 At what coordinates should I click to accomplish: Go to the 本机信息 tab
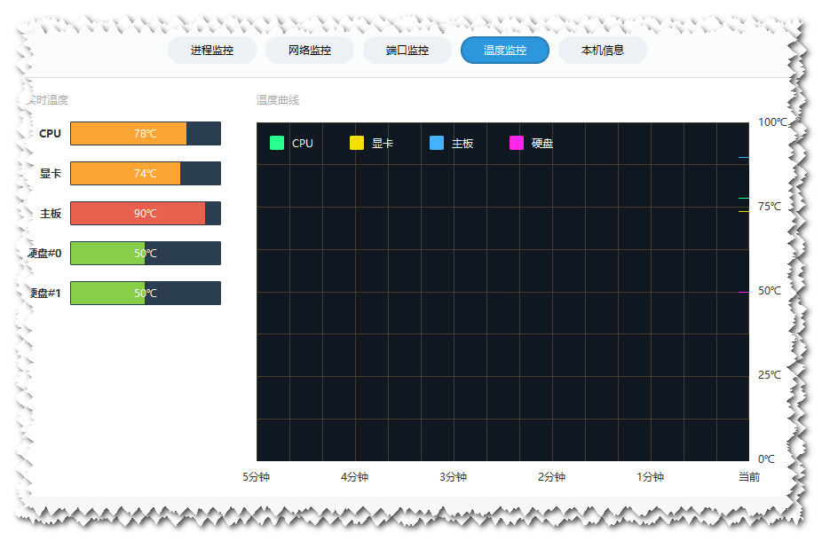coord(603,51)
